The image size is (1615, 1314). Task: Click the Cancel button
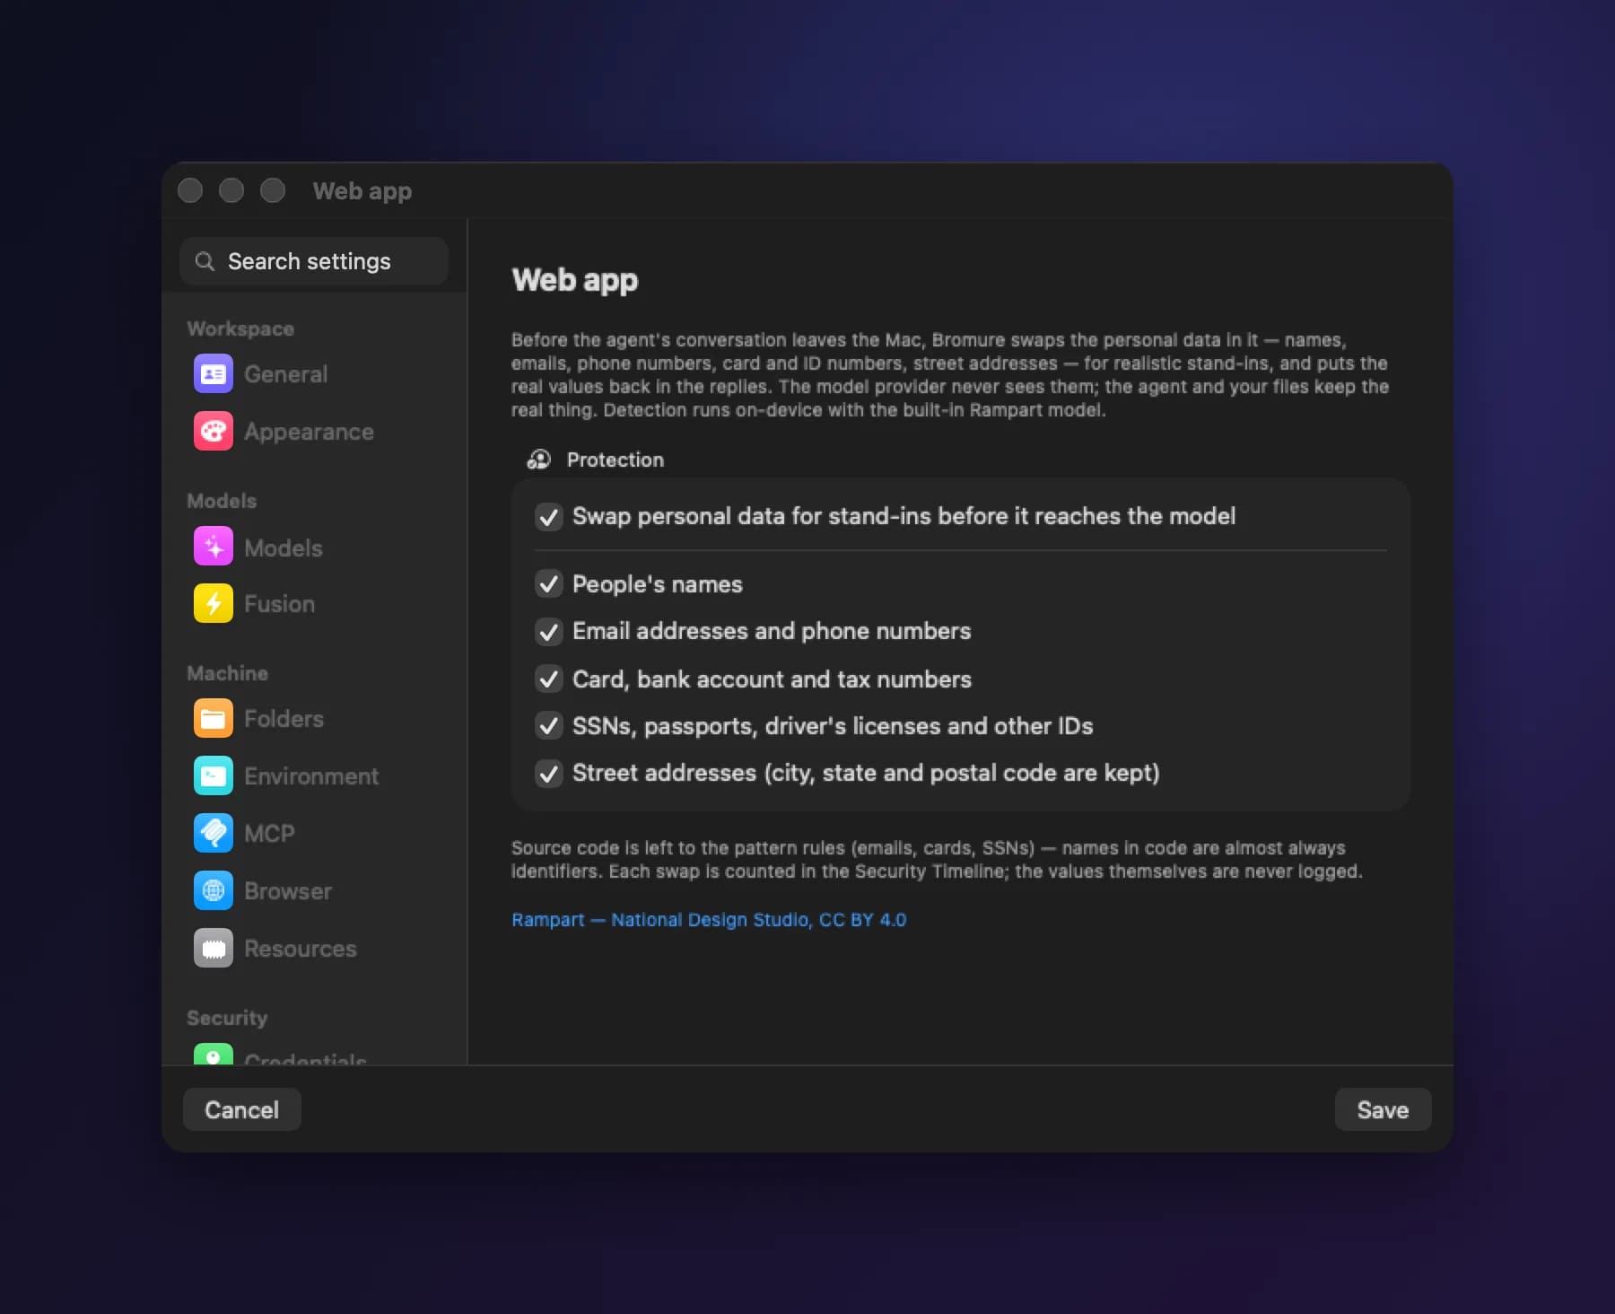[x=241, y=1110]
